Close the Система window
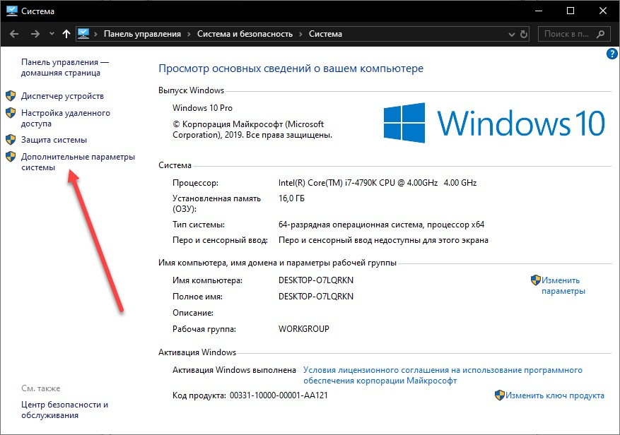 click(x=602, y=11)
